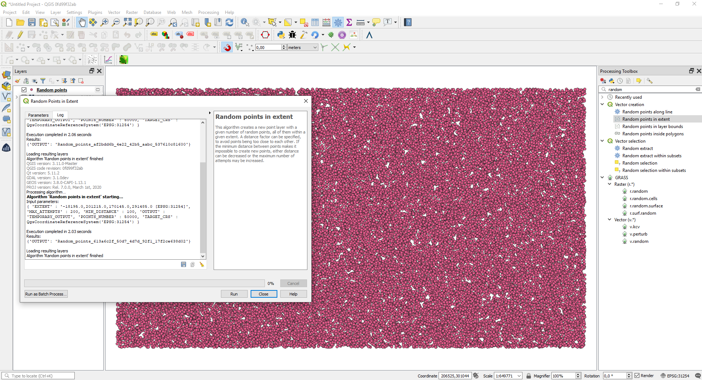702x380 pixels.
Task: Click the Open Attribute Table icon
Action: [315, 22]
